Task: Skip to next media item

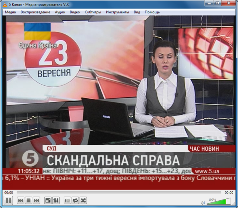Action: (x=37, y=201)
